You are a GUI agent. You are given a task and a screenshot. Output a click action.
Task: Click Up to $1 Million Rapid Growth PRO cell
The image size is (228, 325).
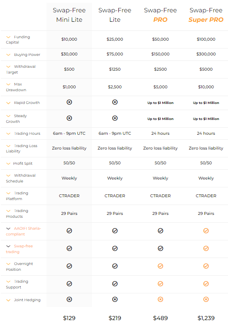point(161,103)
